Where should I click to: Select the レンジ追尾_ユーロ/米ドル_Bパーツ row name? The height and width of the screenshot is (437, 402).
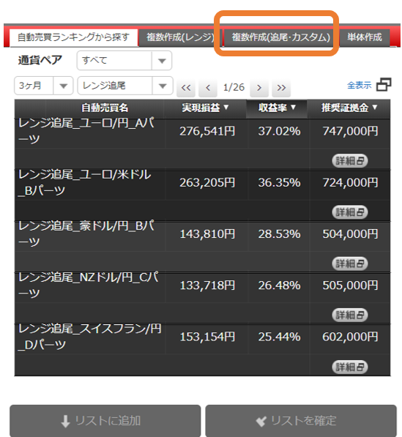coord(84,182)
